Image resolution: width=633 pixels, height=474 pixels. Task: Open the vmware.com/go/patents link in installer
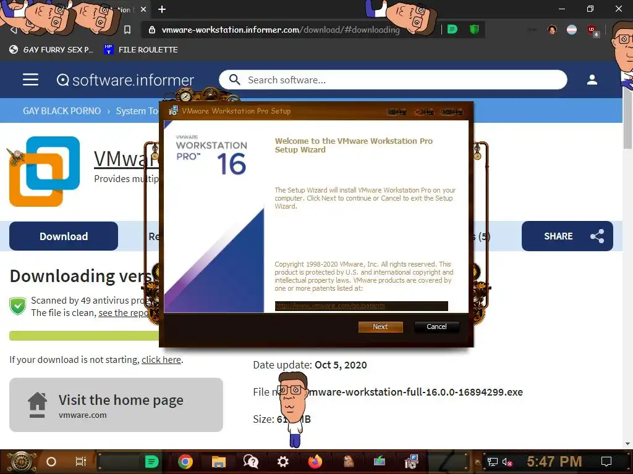330,306
